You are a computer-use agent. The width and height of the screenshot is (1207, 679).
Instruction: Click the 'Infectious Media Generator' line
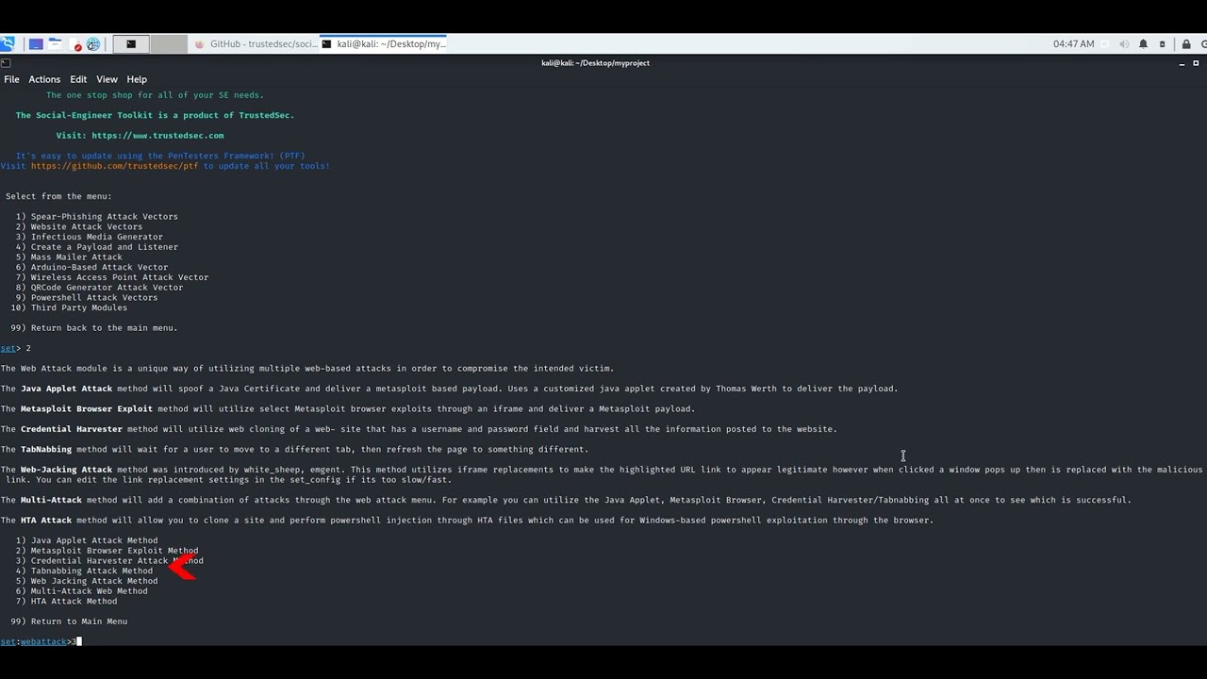tap(89, 237)
